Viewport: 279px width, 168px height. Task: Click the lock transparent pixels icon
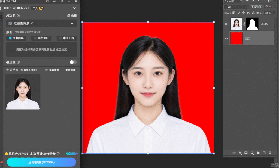pyautogui.click(x=233, y=13)
